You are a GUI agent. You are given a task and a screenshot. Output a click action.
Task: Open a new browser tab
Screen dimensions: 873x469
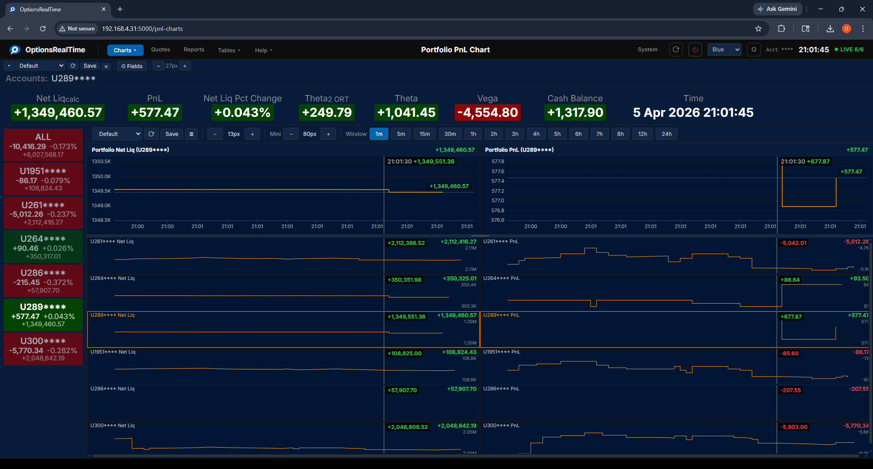coord(120,9)
